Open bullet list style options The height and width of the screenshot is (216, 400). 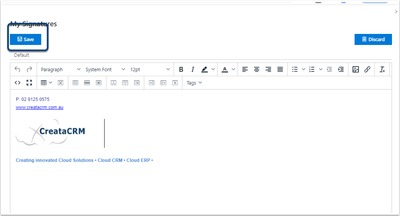point(303,69)
